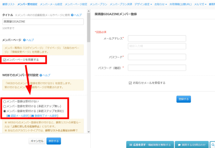Go to メンバープラン tab

pos(98,4)
